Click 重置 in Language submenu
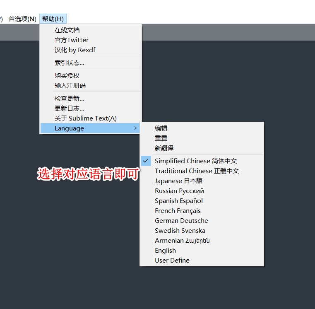 click(202, 138)
